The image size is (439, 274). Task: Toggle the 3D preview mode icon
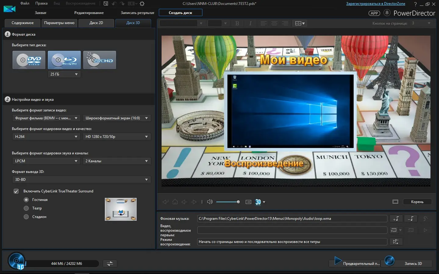[258, 202]
